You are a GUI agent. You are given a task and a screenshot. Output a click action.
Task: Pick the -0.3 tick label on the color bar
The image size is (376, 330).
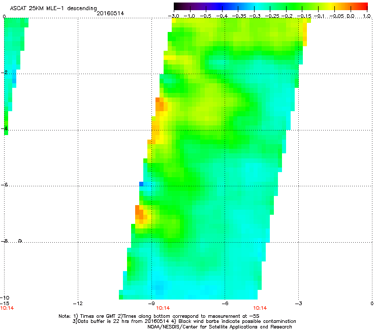255,16
